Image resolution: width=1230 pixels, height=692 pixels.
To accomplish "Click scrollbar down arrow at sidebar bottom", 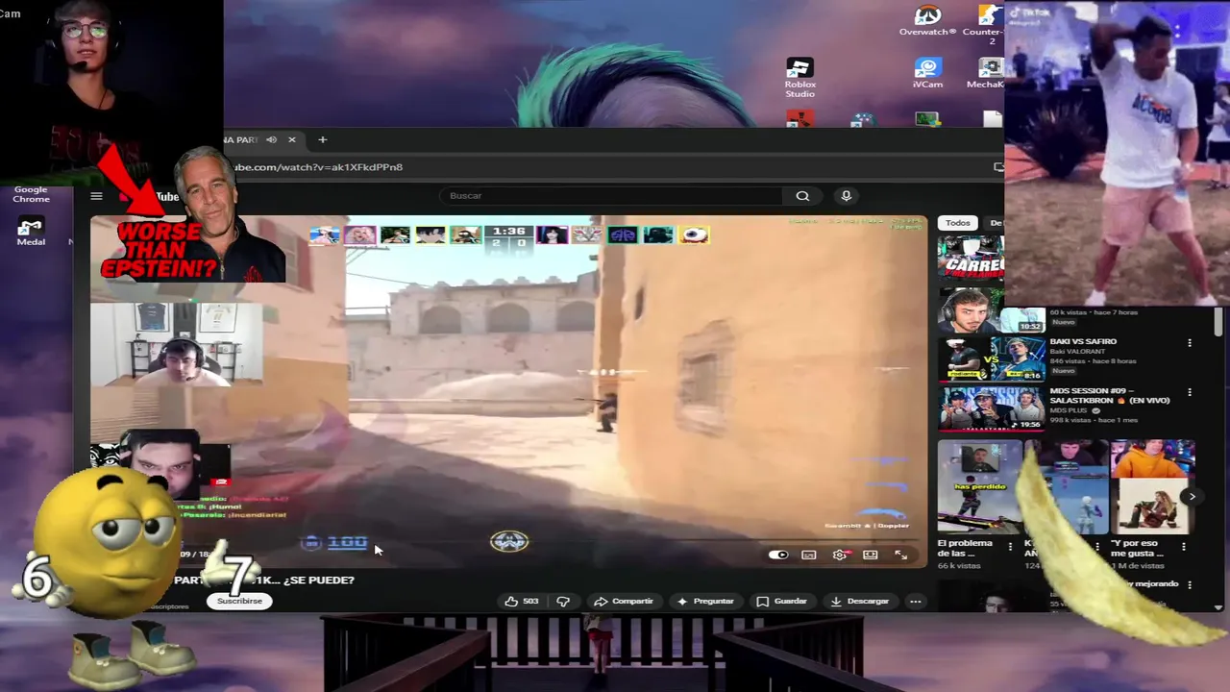I will pyautogui.click(x=1219, y=607).
